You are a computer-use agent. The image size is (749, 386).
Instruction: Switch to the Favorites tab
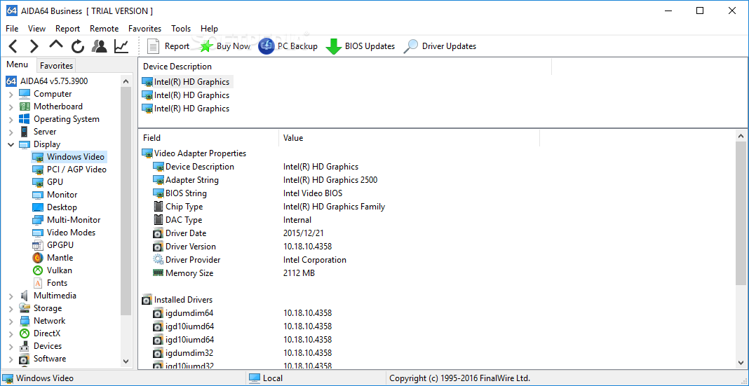point(56,65)
